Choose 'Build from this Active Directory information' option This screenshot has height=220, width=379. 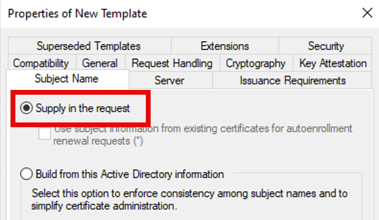pos(27,174)
